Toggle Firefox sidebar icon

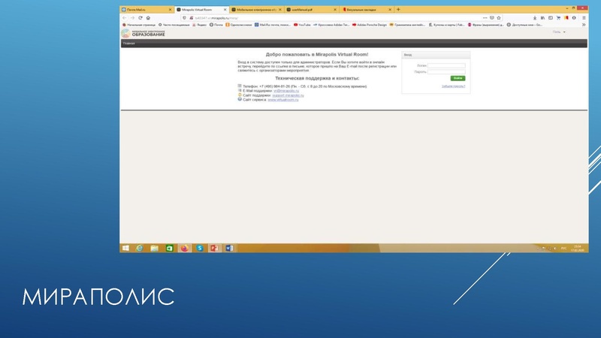(551, 18)
